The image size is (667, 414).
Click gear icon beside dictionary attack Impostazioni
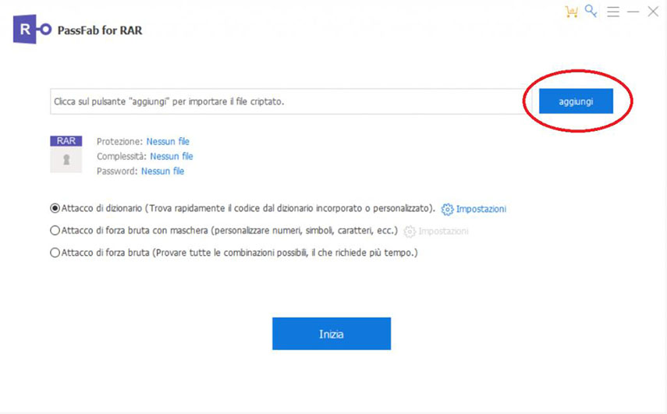point(447,209)
